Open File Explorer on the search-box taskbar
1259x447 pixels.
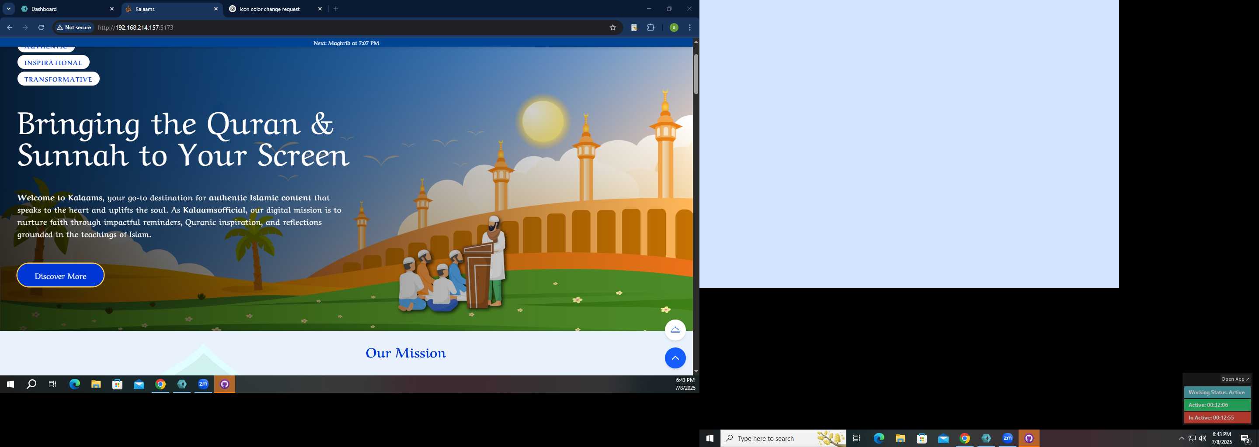(900, 439)
